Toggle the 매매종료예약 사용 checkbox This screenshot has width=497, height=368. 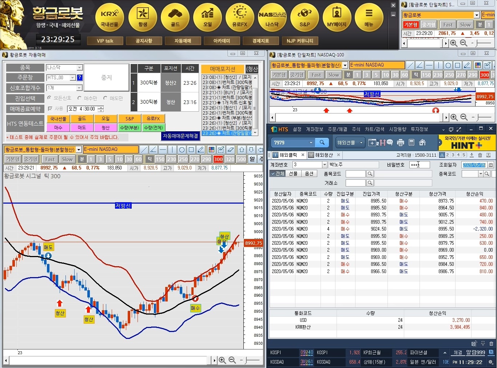[x=50, y=109]
